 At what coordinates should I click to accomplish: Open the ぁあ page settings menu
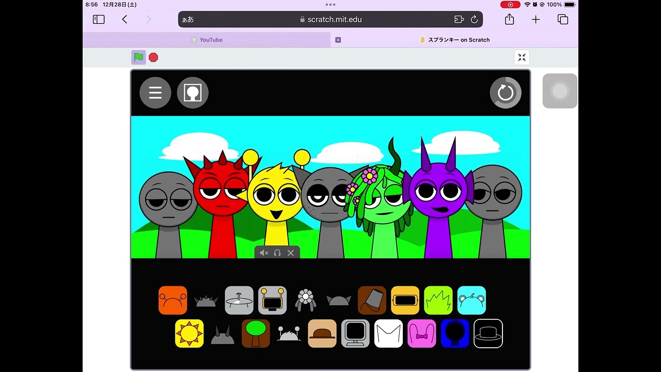[x=188, y=20]
